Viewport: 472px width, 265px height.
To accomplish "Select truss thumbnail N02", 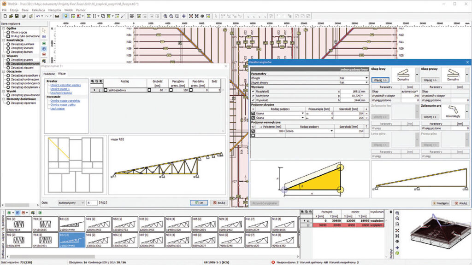I will pyautogui.click(x=98, y=240).
